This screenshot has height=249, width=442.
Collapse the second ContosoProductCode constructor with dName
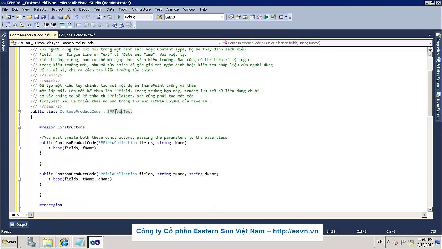coord(19,179)
